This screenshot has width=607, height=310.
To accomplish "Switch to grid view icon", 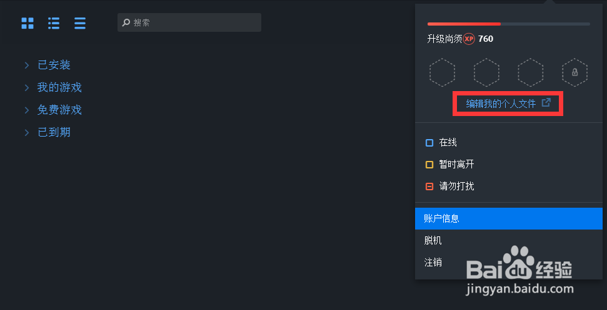I will (28, 23).
